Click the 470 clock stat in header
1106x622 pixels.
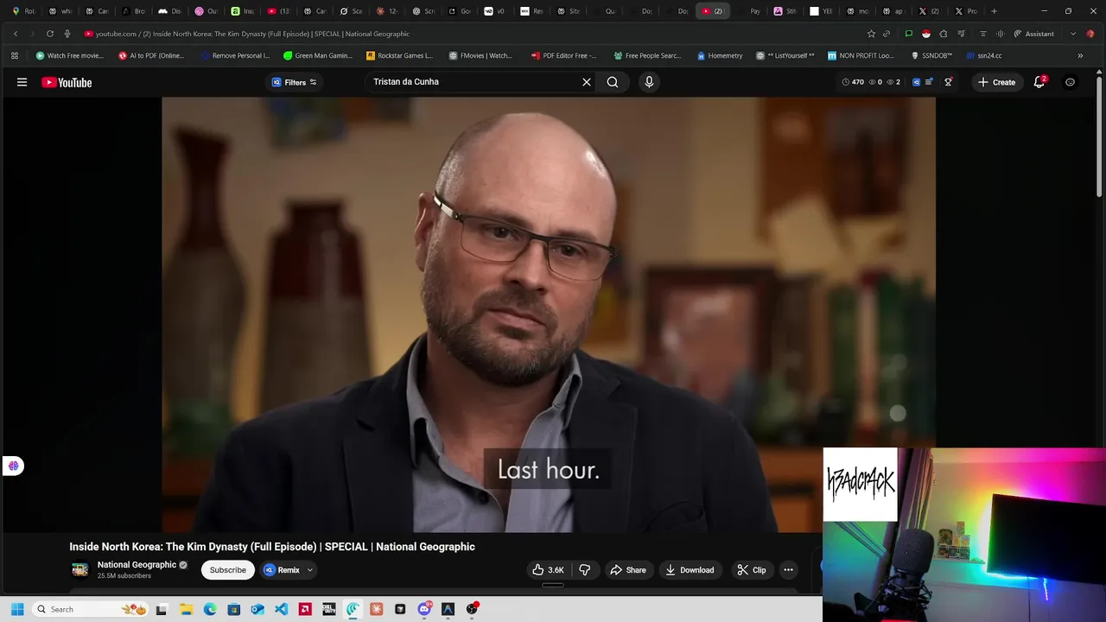click(853, 82)
